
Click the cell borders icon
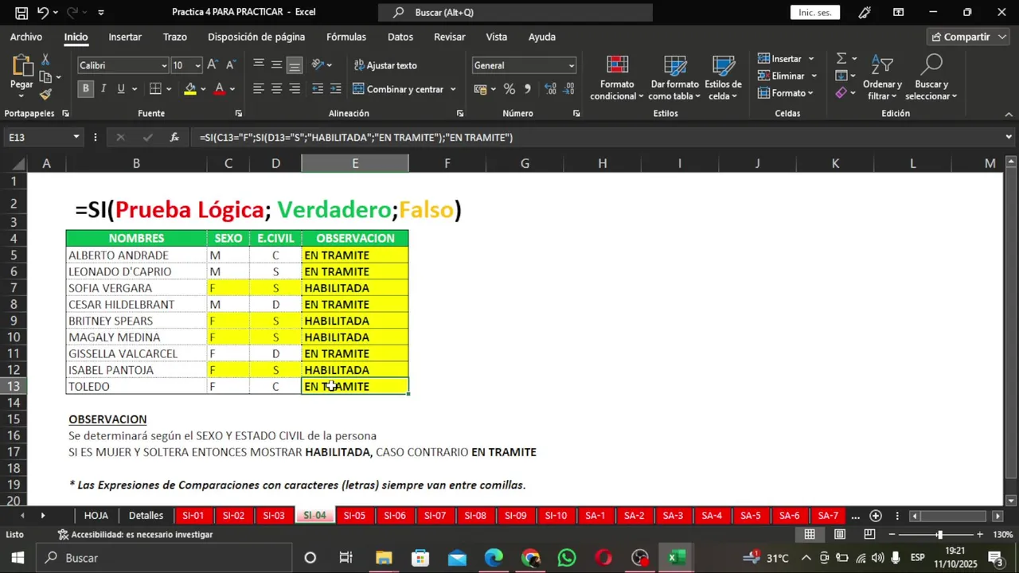pyautogui.click(x=155, y=89)
